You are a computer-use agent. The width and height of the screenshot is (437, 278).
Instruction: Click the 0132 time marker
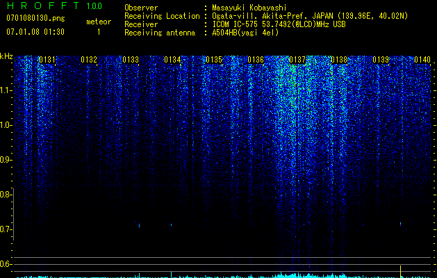pyautogui.click(x=89, y=60)
